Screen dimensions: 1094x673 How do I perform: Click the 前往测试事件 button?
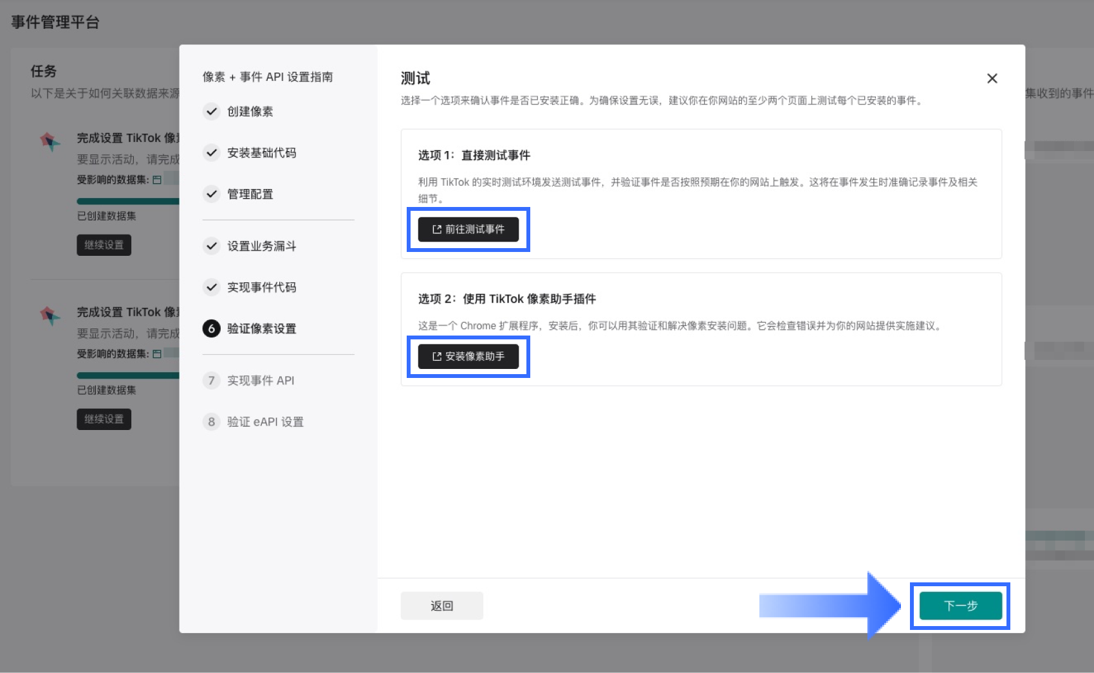click(468, 229)
